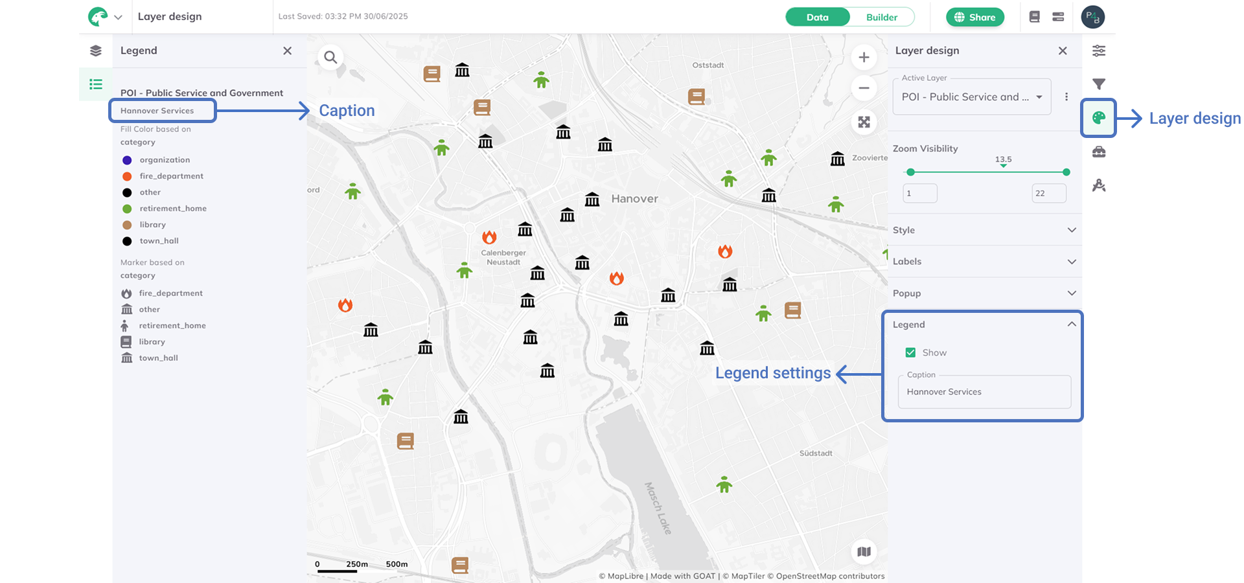
Task: Click the Zoom Visibility slider right handle
Action: (1066, 172)
